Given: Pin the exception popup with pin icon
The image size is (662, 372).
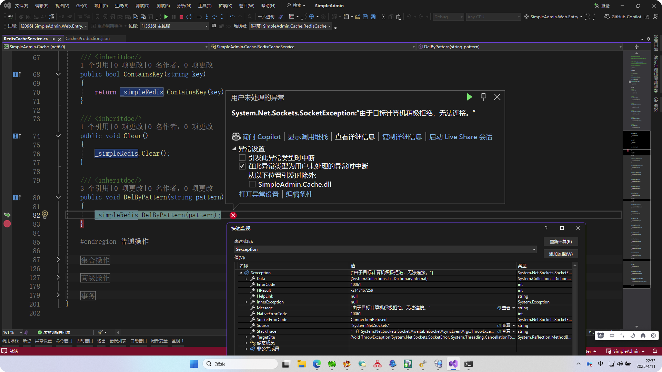Looking at the screenshot, I should [483, 97].
